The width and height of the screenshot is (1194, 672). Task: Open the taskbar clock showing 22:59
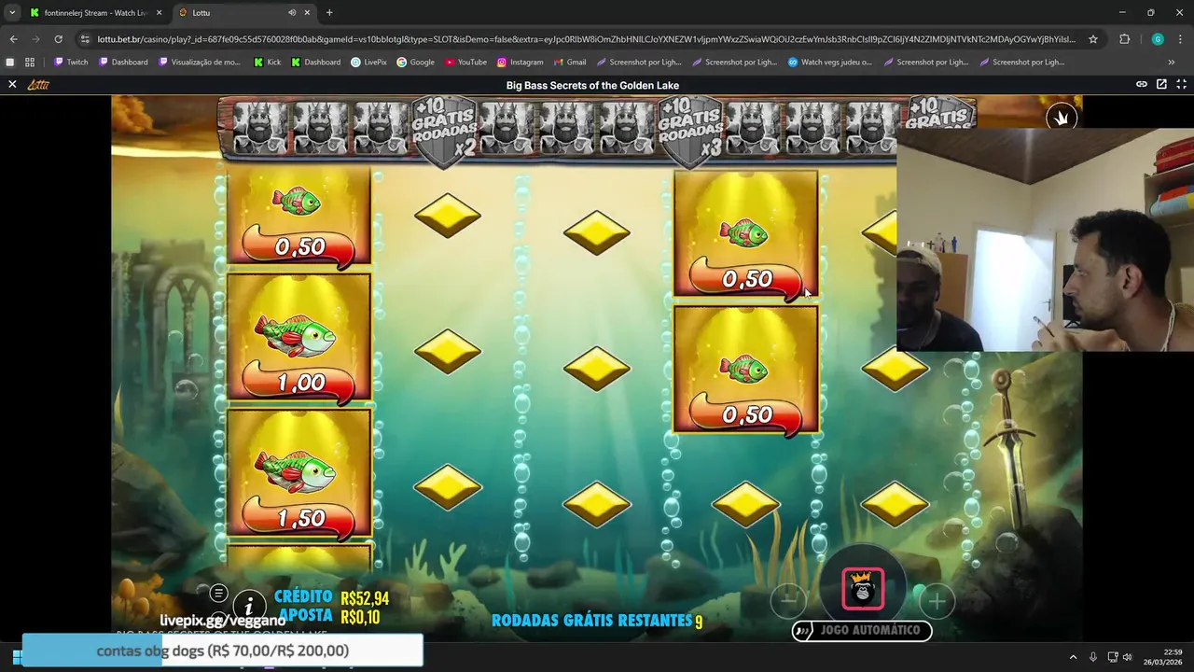tap(1160, 657)
